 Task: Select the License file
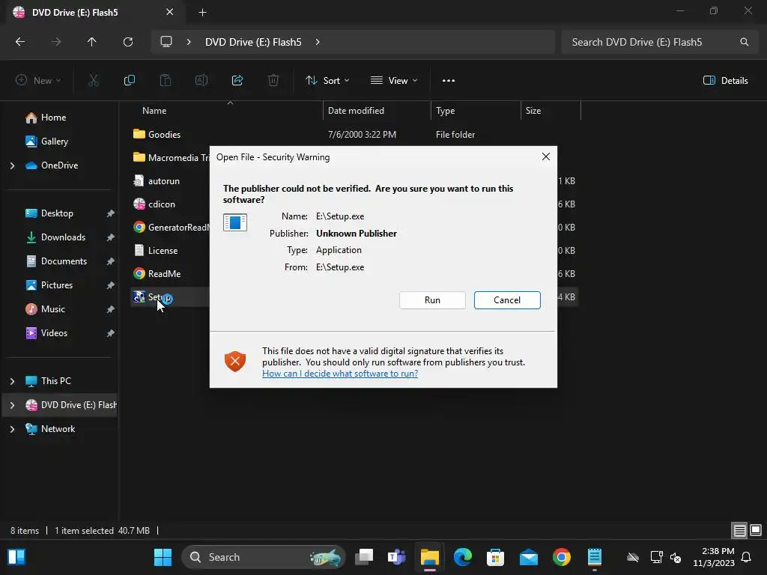(163, 251)
